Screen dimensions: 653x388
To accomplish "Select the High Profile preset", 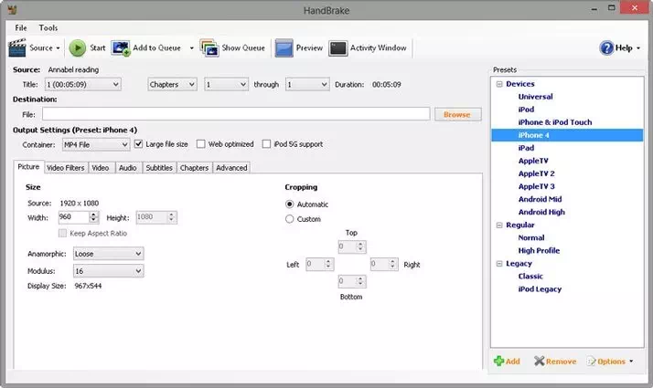I will tap(539, 251).
